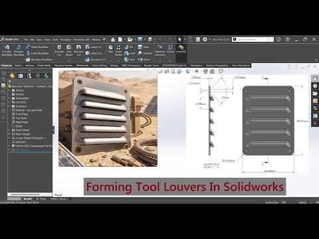
Task: Create a New document from title bar
Action: point(120,39)
